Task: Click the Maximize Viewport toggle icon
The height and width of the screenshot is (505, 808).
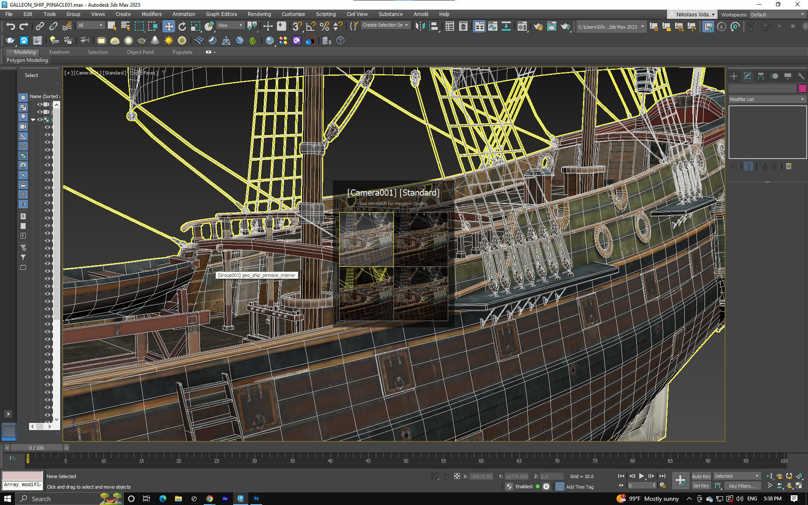Action: (798, 486)
